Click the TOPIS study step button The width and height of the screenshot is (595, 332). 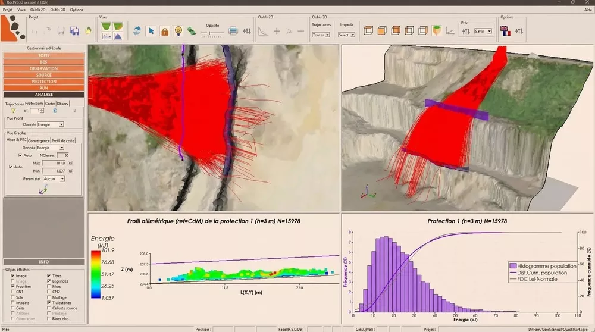click(x=44, y=55)
